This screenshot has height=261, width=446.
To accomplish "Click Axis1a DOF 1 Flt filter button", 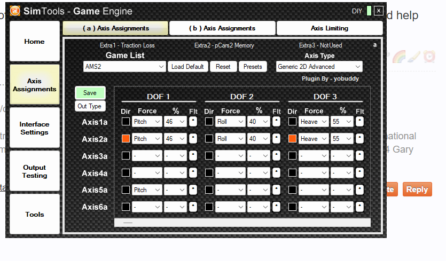I will [193, 121].
